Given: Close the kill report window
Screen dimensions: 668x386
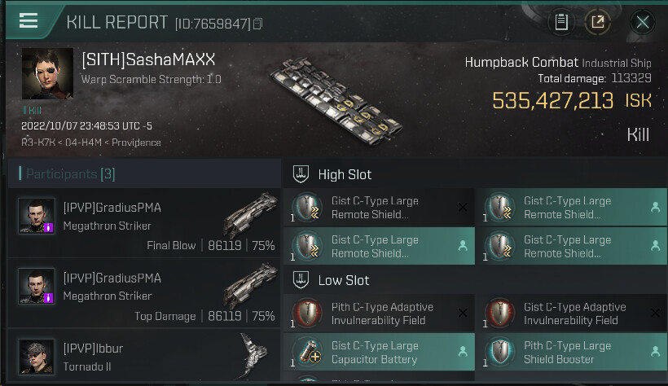Looking at the screenshot, I should 642,22.
